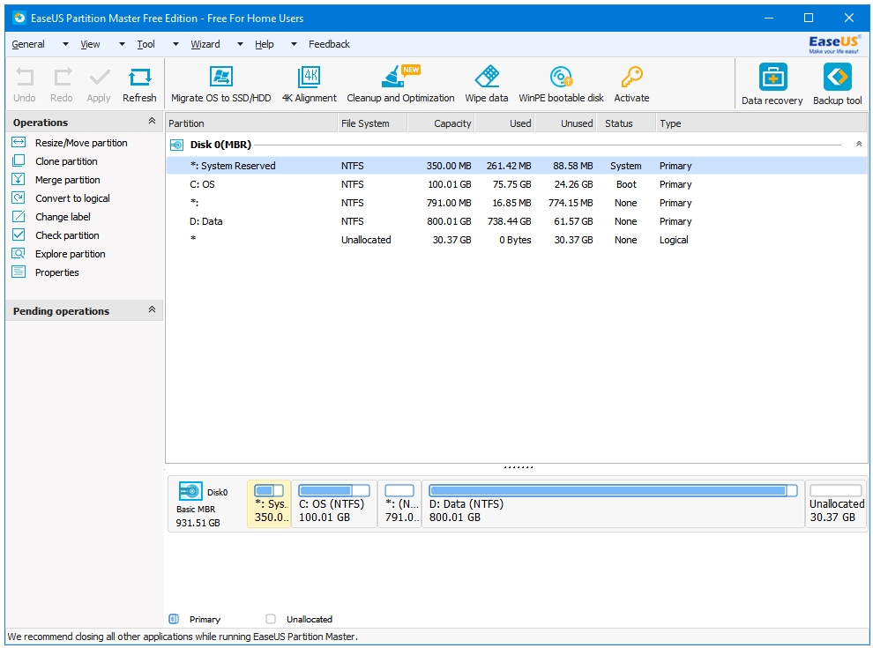Select Resize/Move partition operation
This screenshot has width=873, height=648.
(x=81, y=143)
